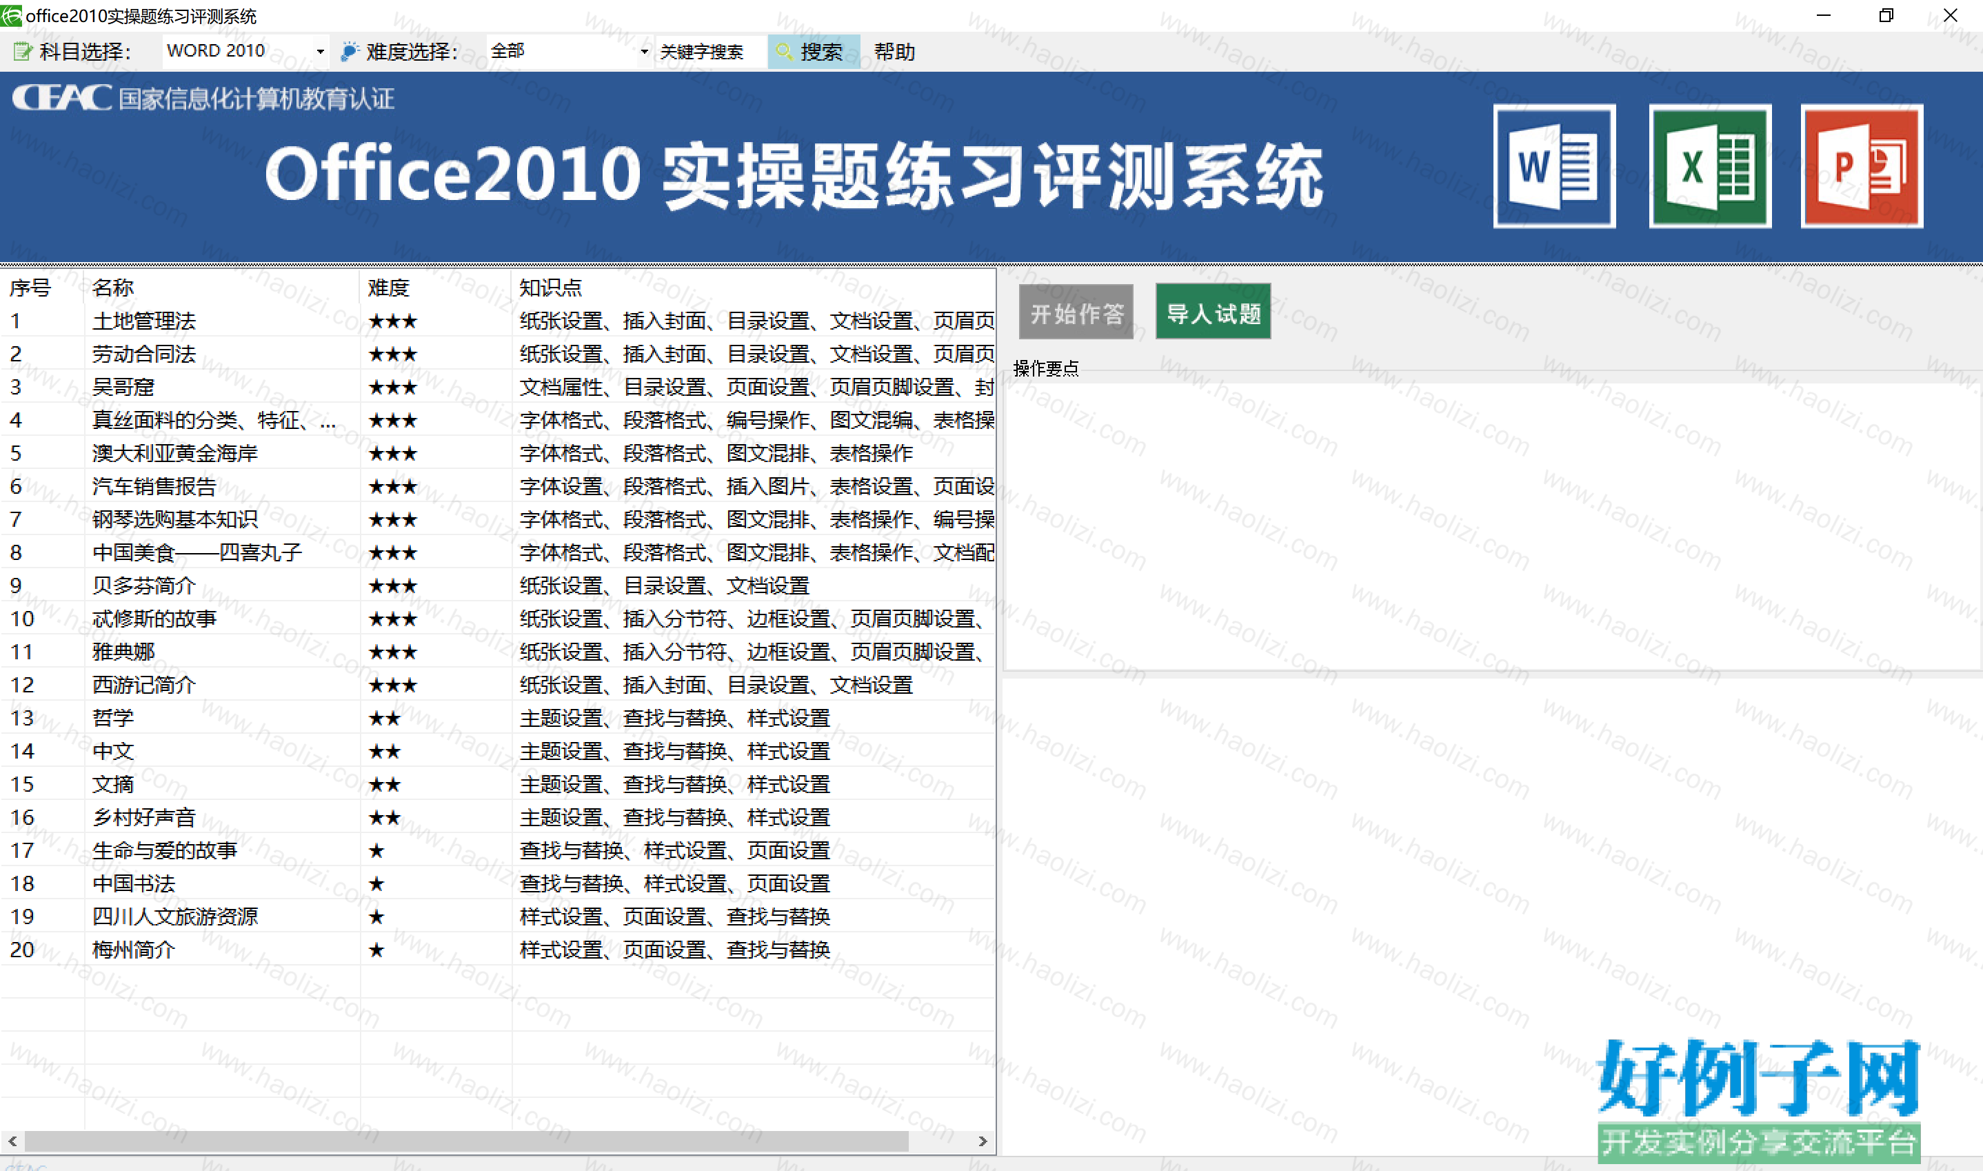Click 知识点 text of row 5
This screenshot has width=1983, height=1171.
[x=716, y=454]
